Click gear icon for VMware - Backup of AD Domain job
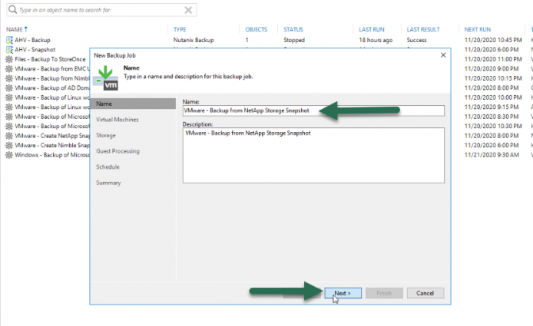This screenshot has width=533, height=326. pos(9,88)
